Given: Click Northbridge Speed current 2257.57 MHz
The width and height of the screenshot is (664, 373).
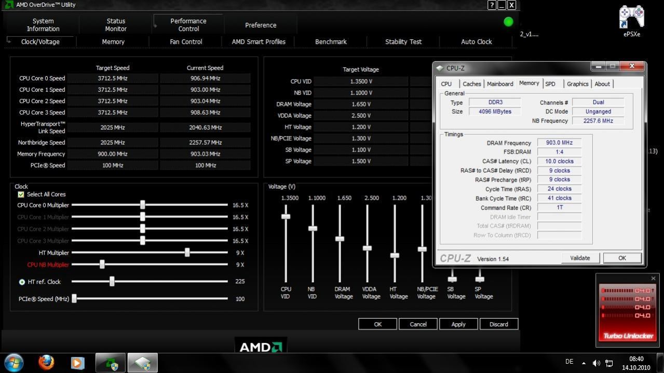Looking at the screenshot, I should coord(205,143).
